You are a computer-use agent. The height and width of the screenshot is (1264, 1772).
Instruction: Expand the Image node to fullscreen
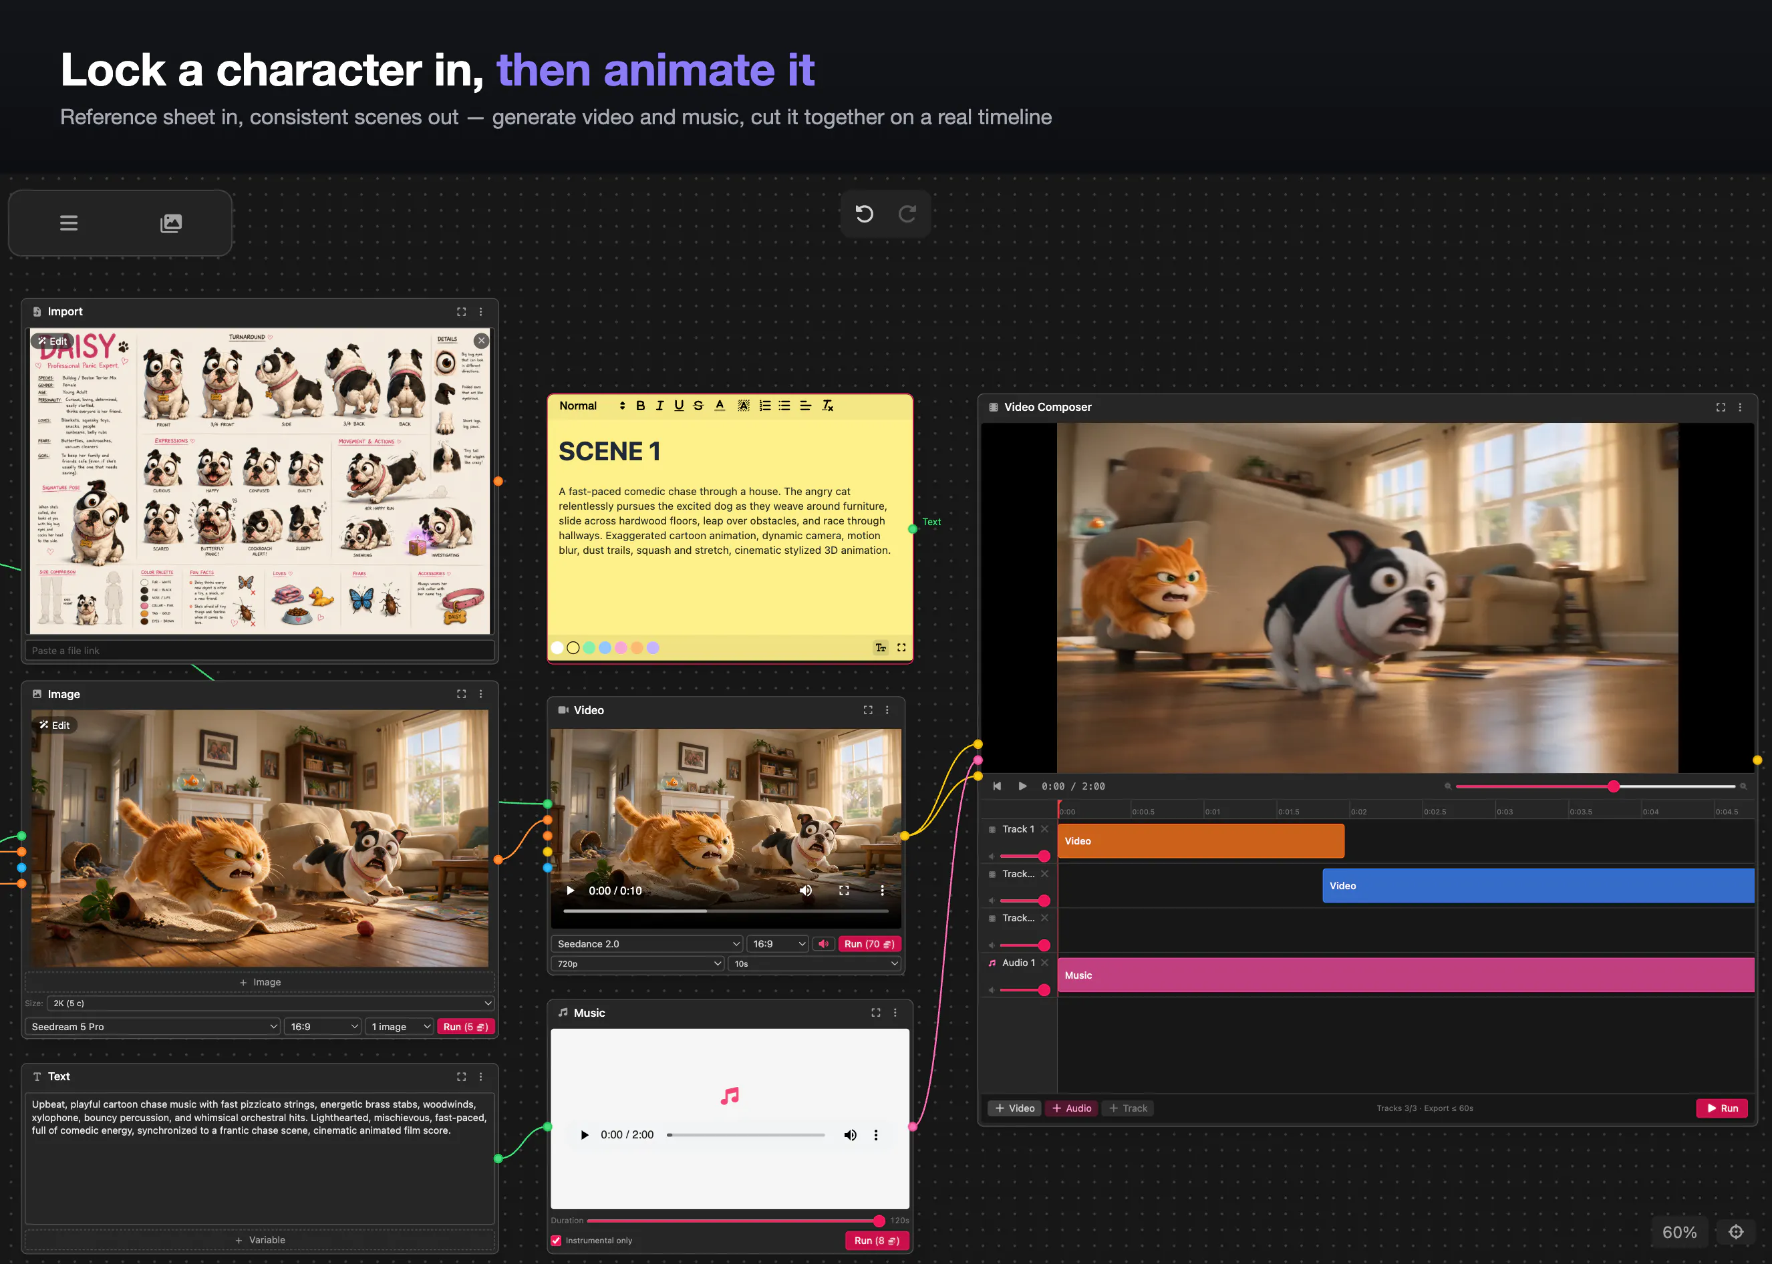click(x=462, y=694)
